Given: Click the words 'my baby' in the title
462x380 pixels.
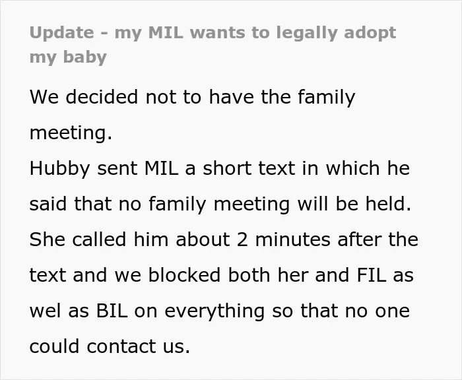Looking at the screenshot, I should [68, 57].
